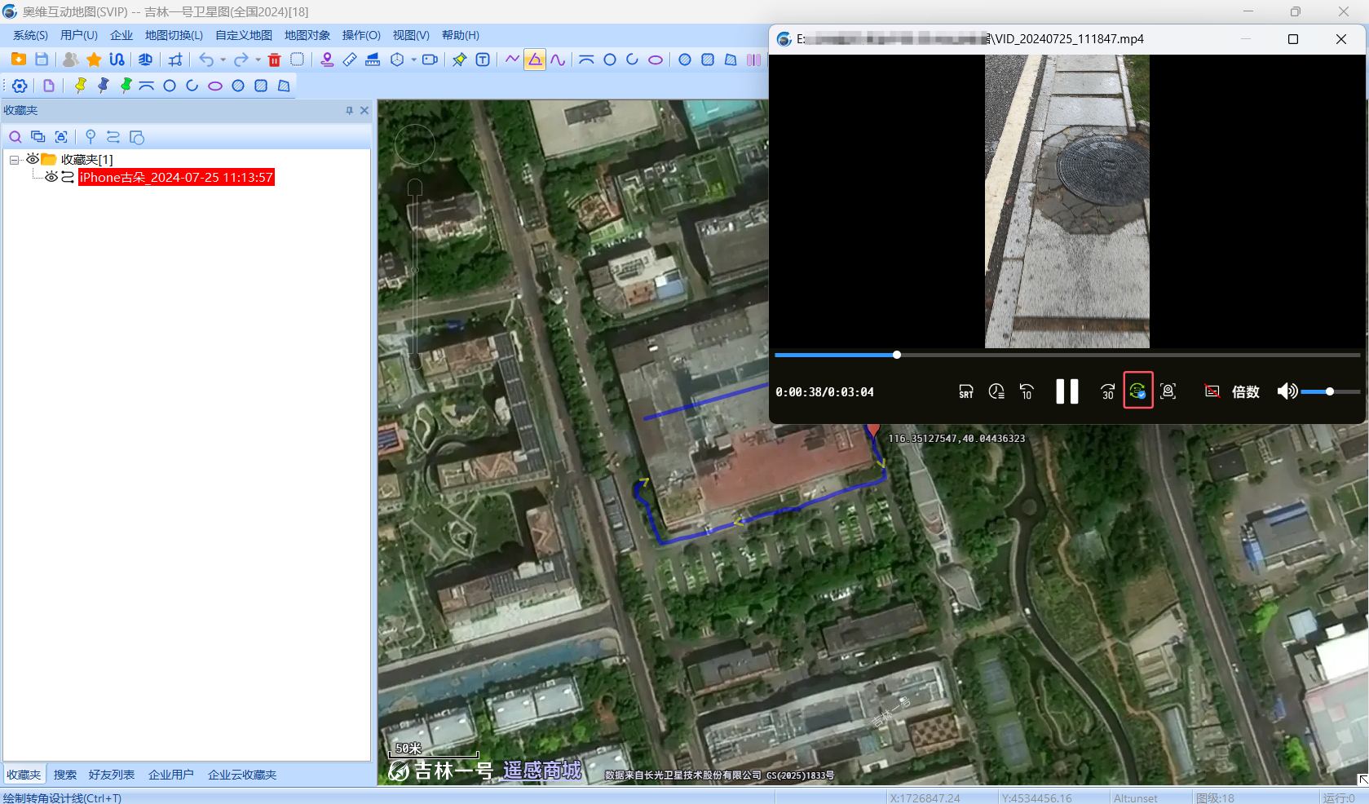This screenshot has width=1369, height=804.
Task: Click the 倍数 playback speed button
Action: [1245, 391]
